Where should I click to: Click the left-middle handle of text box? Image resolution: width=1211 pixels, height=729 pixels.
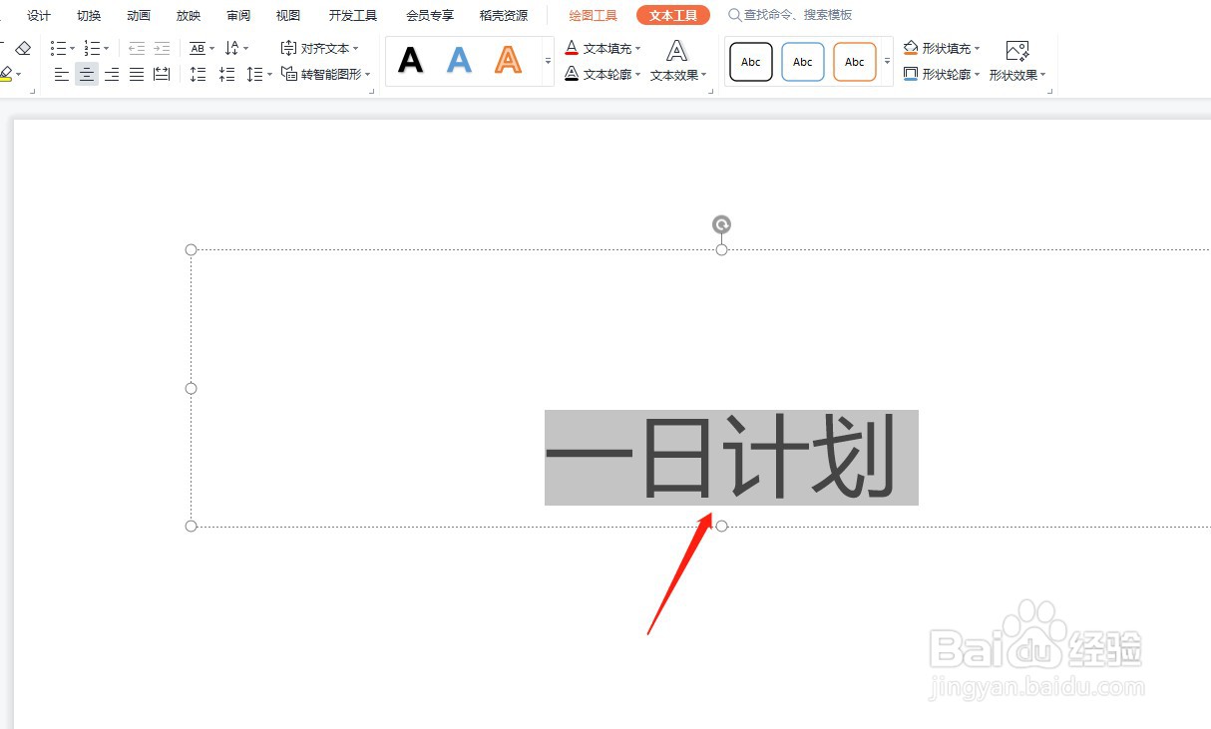point(192,388)
